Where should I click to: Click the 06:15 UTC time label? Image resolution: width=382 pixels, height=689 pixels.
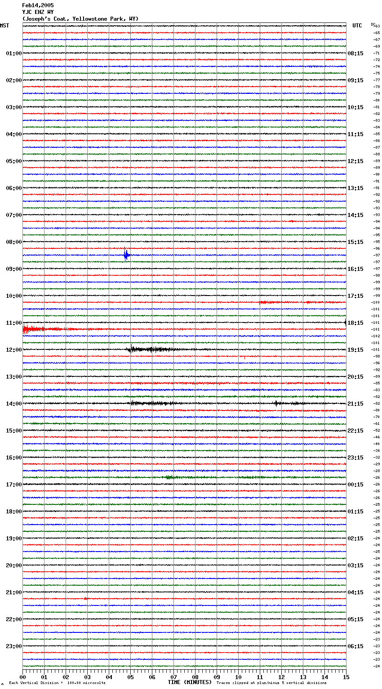(x=355, y=646)
